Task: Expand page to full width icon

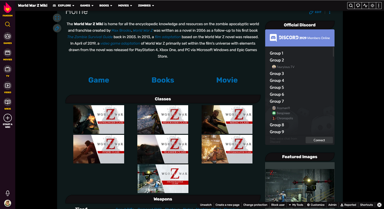Action: click(x=57, y=18)
